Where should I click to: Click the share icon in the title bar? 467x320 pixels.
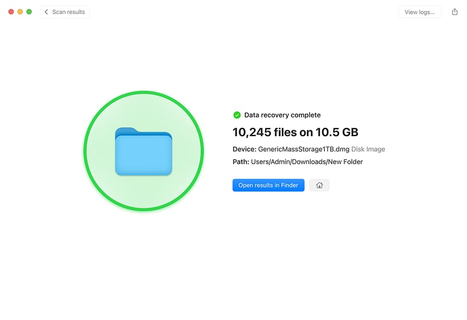point(455,12)
